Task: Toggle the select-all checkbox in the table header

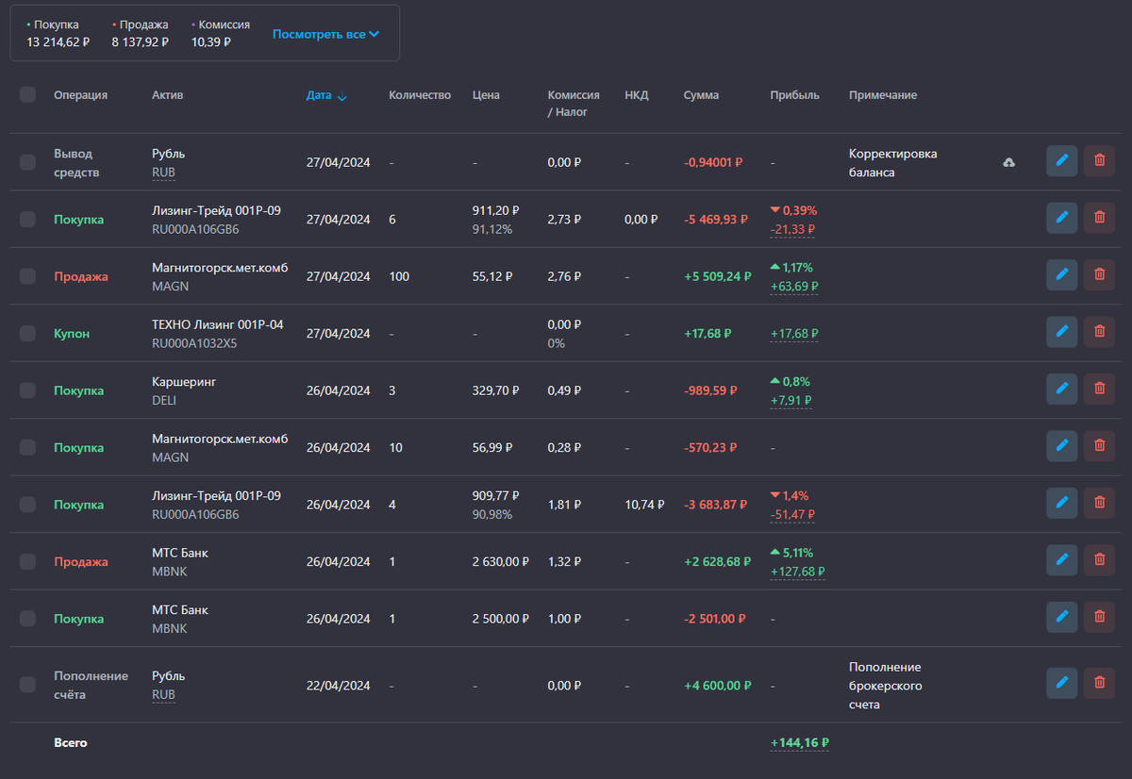Action: [27, 94]
